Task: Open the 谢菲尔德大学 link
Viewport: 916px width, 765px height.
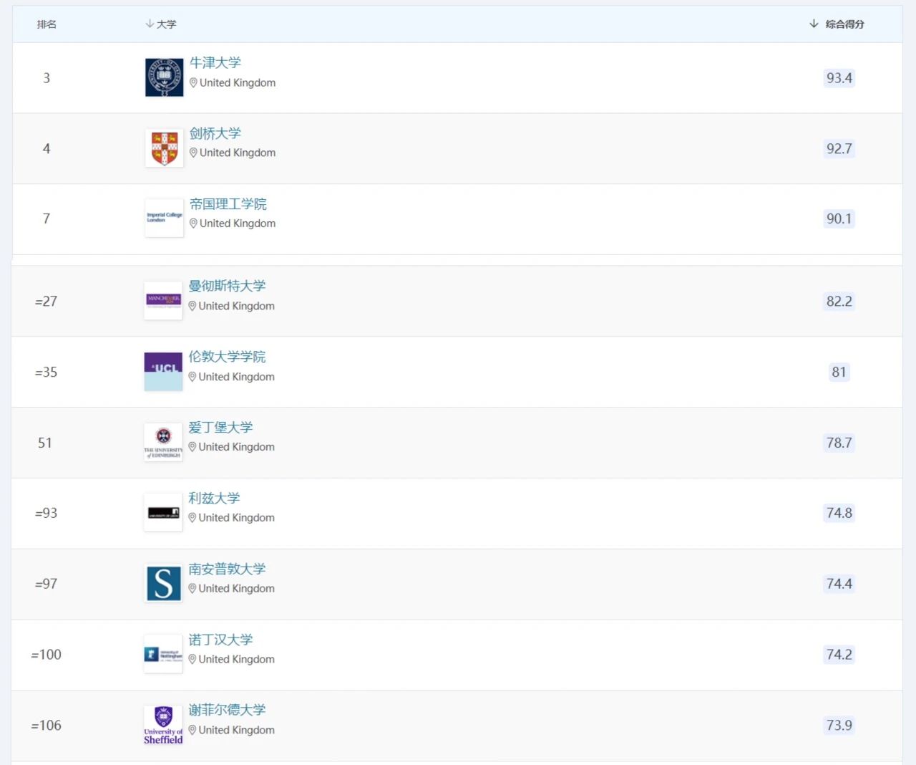Action: (x=227, y=710)
